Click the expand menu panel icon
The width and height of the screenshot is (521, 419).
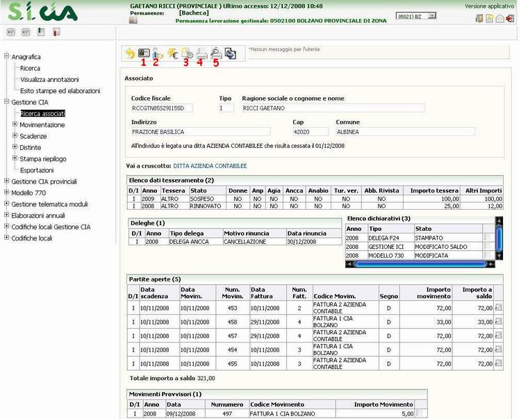11,32
